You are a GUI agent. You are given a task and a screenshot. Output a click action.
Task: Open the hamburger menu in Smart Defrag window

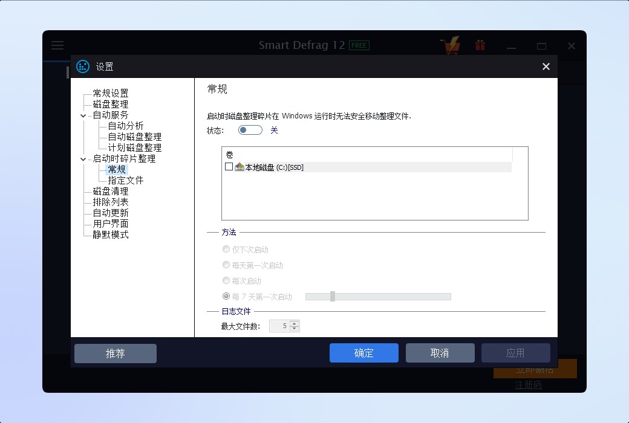(57, 45)
